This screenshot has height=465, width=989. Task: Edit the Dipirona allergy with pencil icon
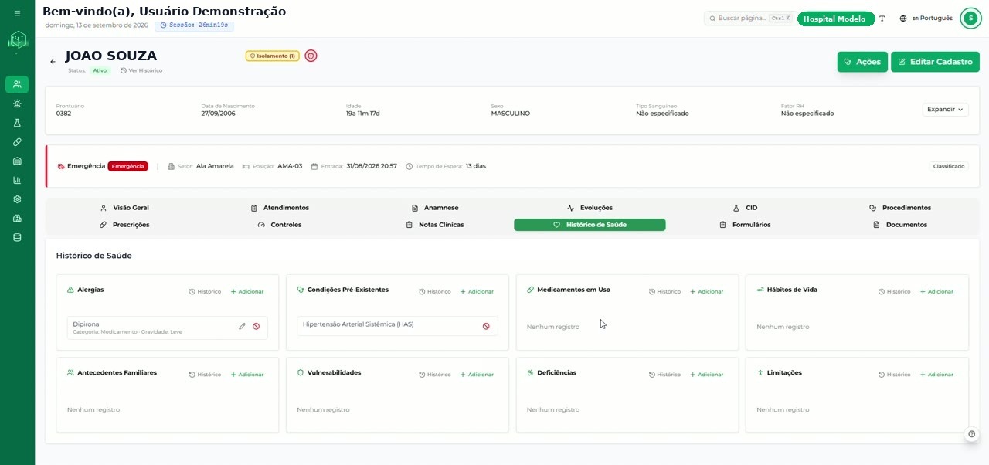tap(242, 327)
